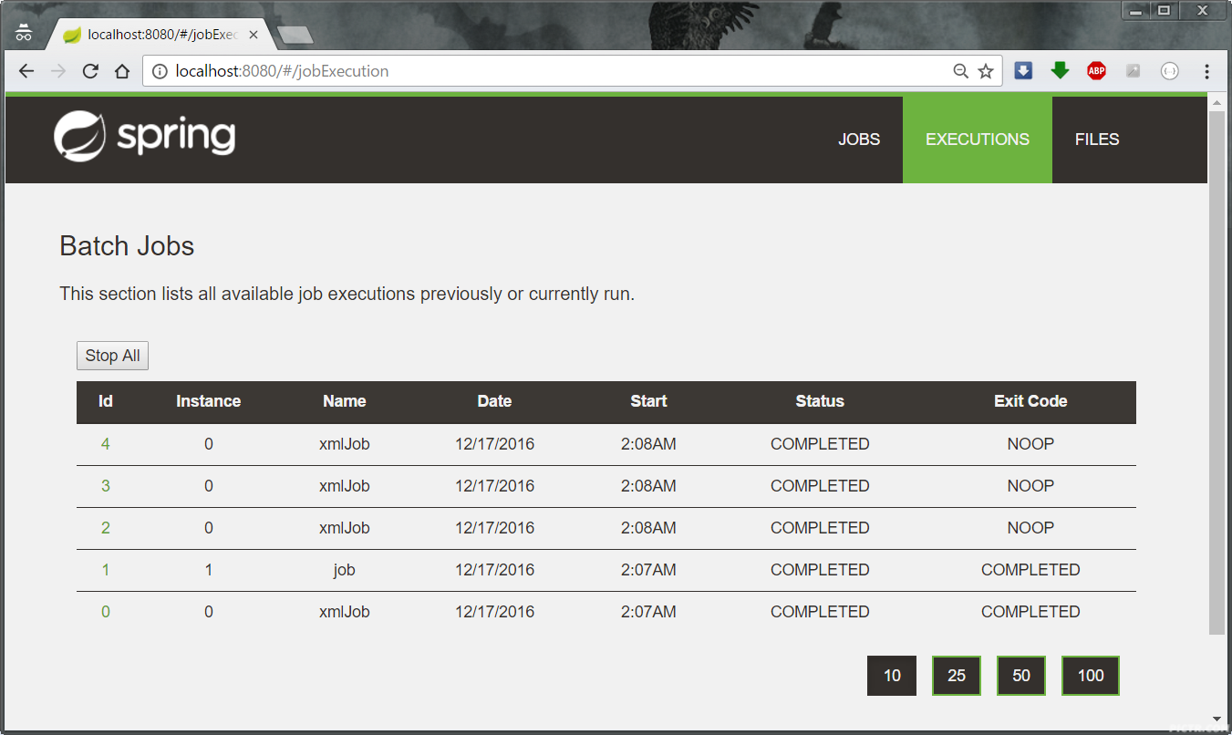This screenshot has height=735, width=1232.
Task: Click the blue download extension icon
Action: [1023, 70]
